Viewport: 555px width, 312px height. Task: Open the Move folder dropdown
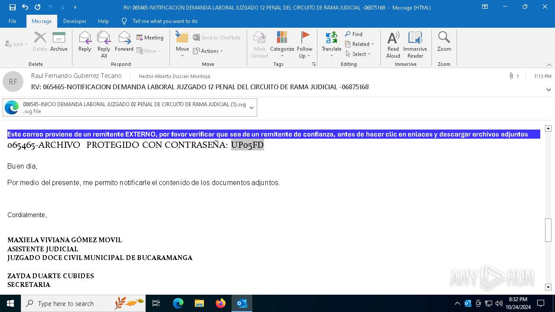tap(182, 44)
